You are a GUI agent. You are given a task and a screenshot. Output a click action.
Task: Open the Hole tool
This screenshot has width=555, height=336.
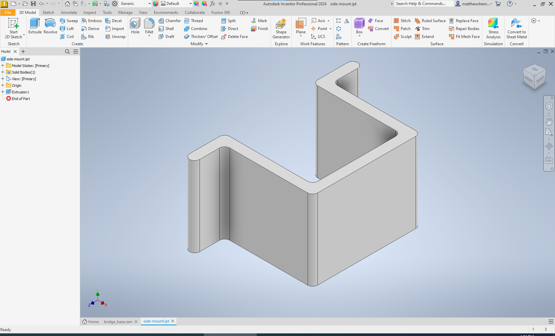click(135, 26)
